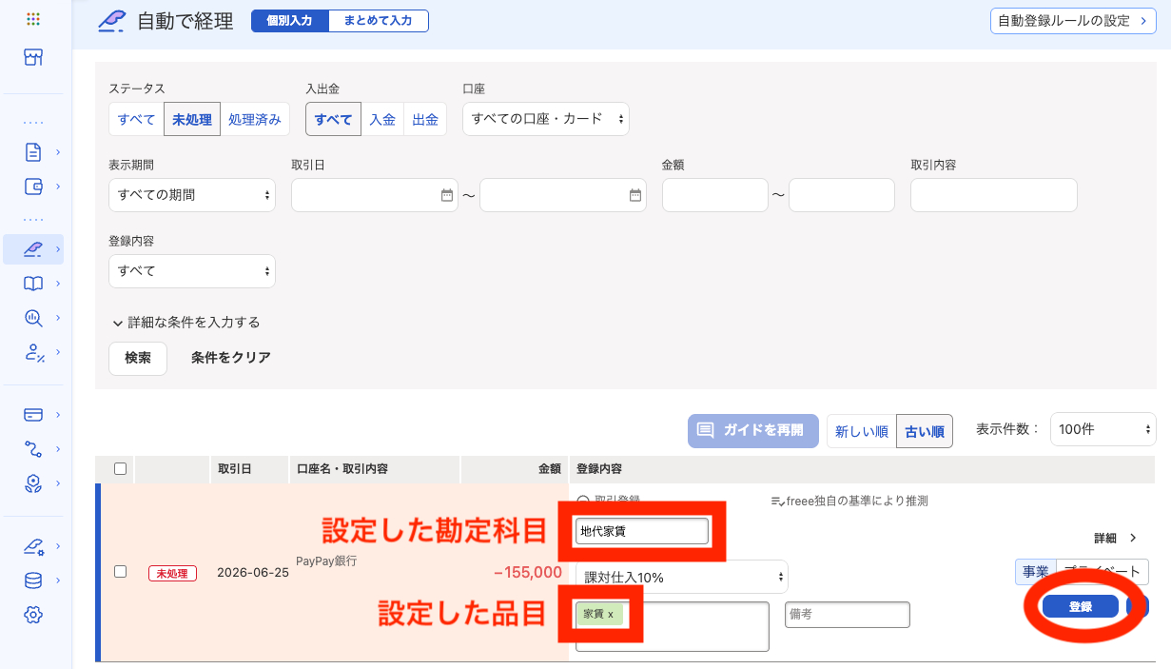Switch to the 個別入力 tab
This screenshot has height=669, width=1171.
coord(290,20)
